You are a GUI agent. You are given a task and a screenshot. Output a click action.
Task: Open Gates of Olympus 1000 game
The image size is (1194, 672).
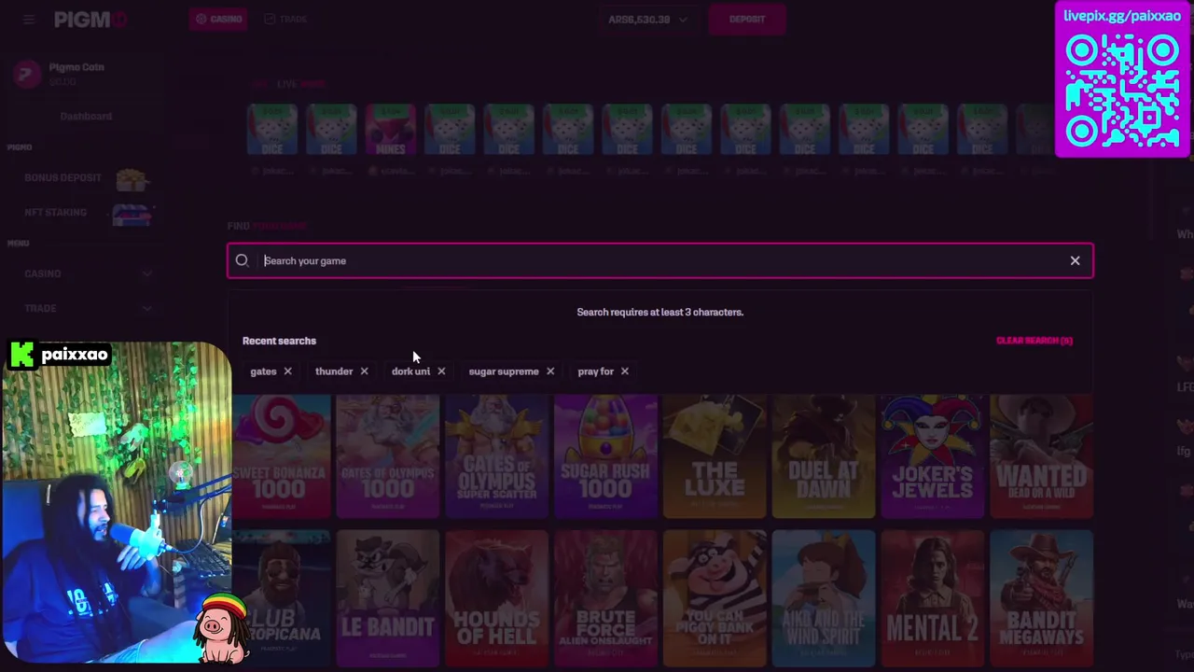387,456
